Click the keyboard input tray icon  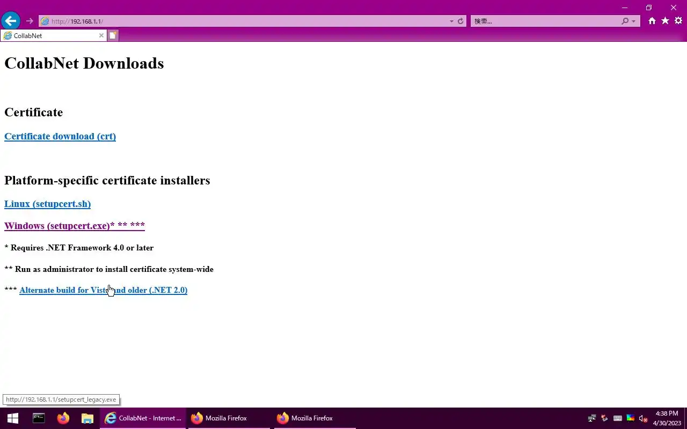618,418
